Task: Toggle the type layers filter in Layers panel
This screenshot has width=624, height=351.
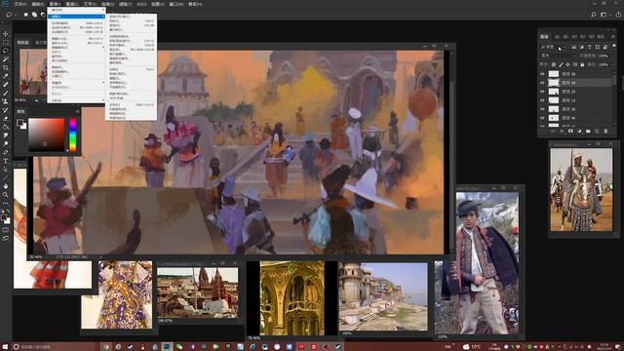Action: click(589, 47)
